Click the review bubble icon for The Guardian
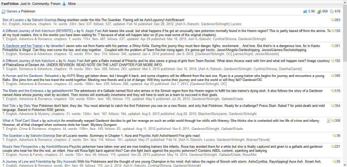The height and width of the screenshot is (167, 347). pos(334,136)
